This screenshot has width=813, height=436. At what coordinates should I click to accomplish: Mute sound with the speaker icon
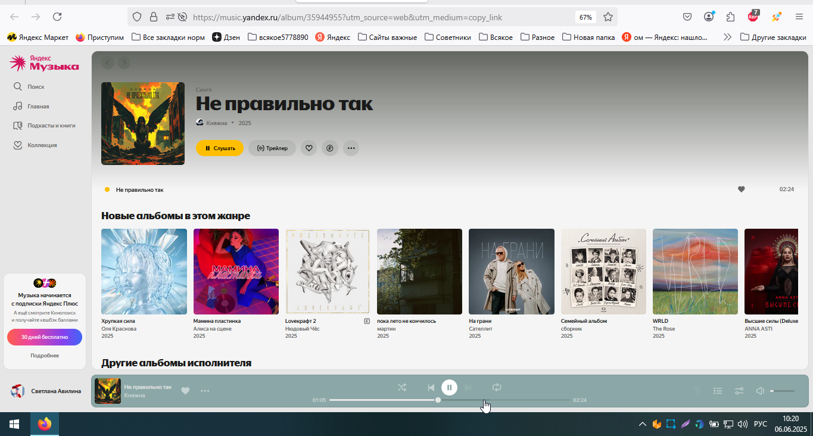(x=760, y=391)
